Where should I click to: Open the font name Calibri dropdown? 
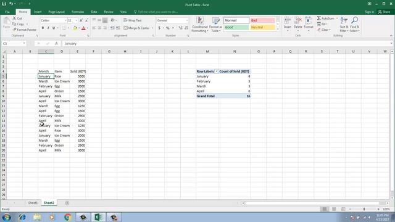65,20
